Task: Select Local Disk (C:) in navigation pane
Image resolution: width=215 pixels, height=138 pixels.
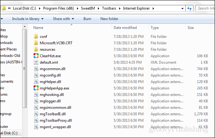Action: click(x=9, y=133)
